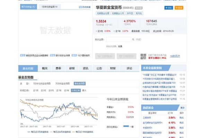
Task: Click the blue +对比 compare button
Action: pos(168,8)
